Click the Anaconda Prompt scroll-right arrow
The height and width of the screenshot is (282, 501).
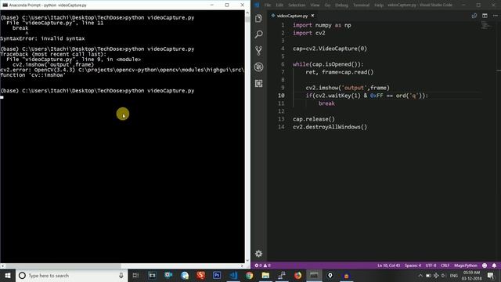point(242,266)
